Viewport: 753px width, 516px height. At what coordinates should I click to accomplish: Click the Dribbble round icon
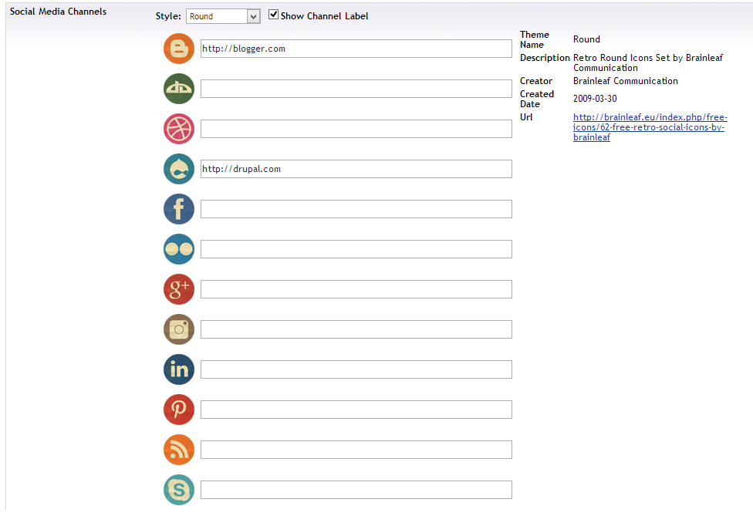point(179,129)
